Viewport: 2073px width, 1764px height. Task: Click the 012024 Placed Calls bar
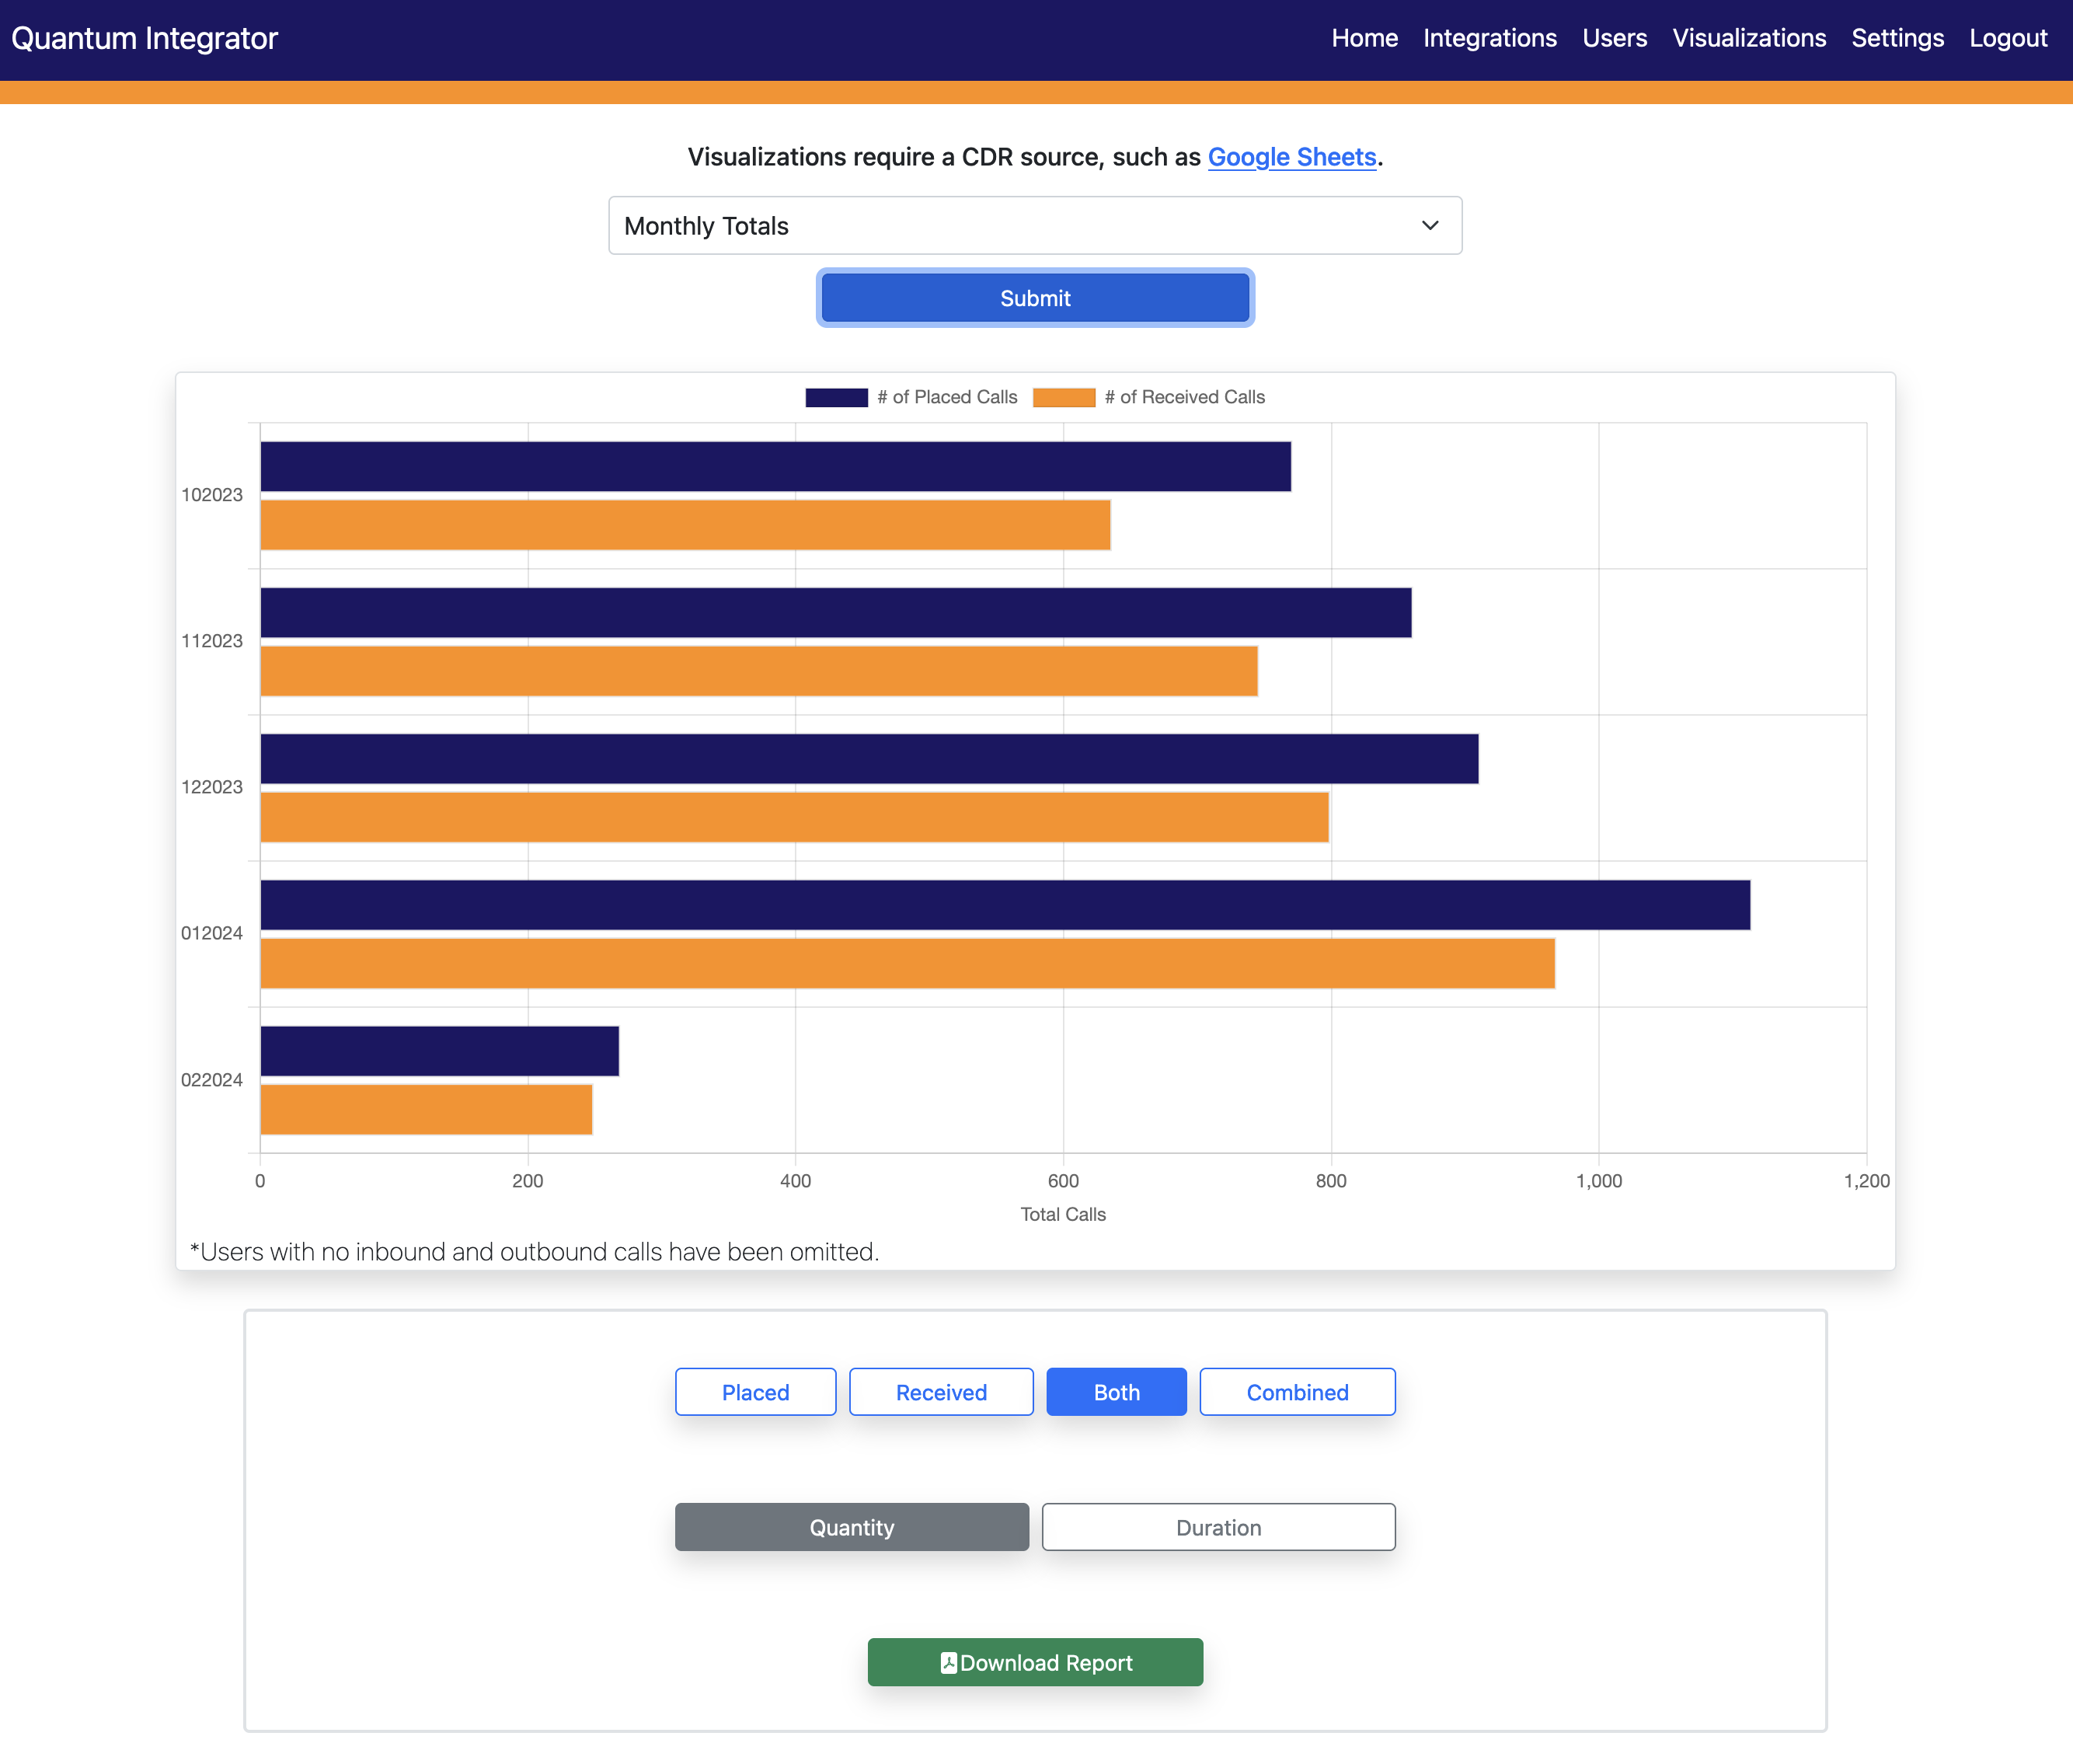click(x=1004, y=905)
